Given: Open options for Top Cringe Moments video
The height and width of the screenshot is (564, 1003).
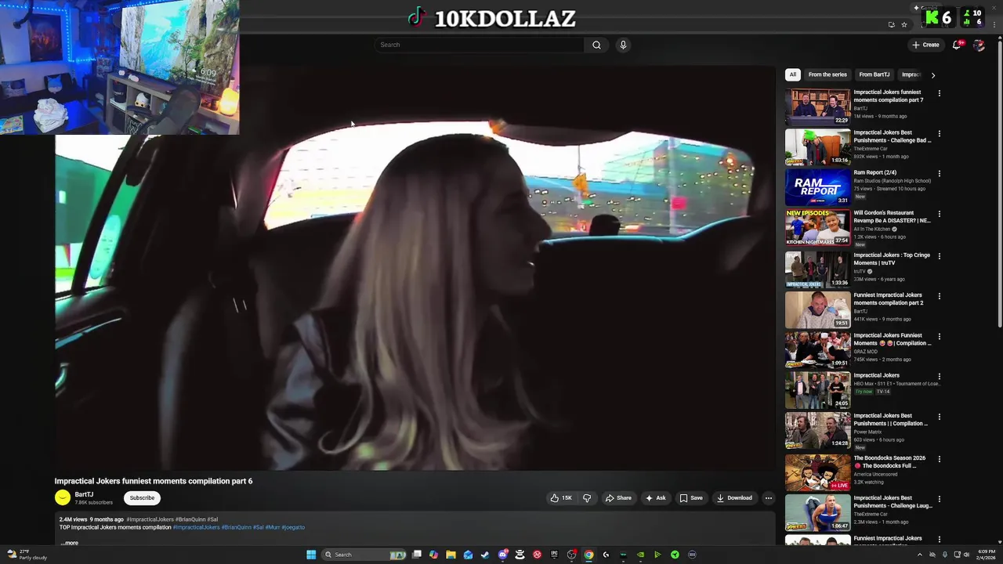Looking at the screenshot, I should (939, 256).
